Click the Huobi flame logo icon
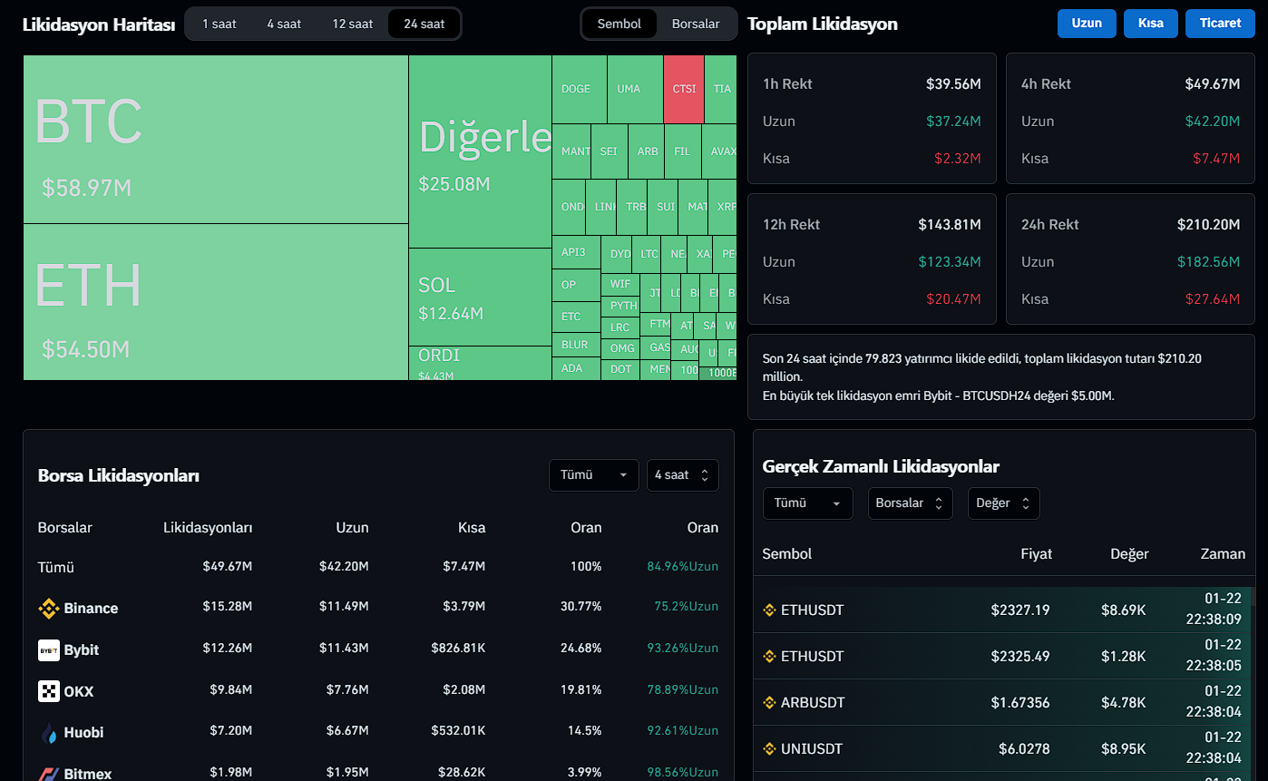 49,733
